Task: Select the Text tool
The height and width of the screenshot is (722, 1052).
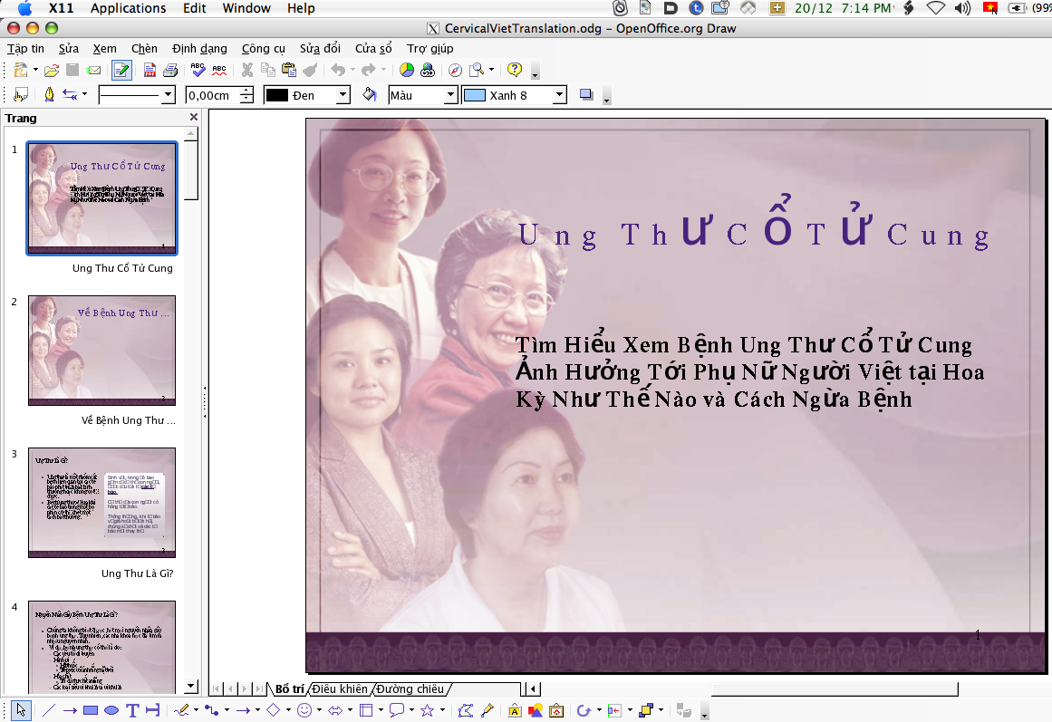Action: [x=132, y=710]
